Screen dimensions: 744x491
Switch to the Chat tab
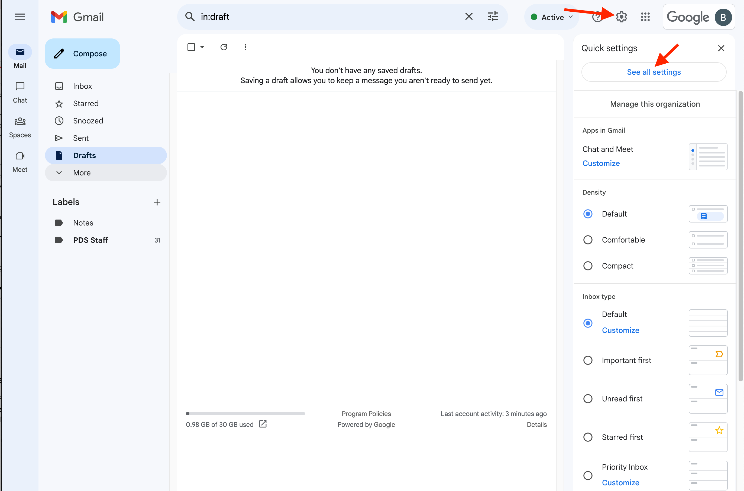click(x=20, y=93)
